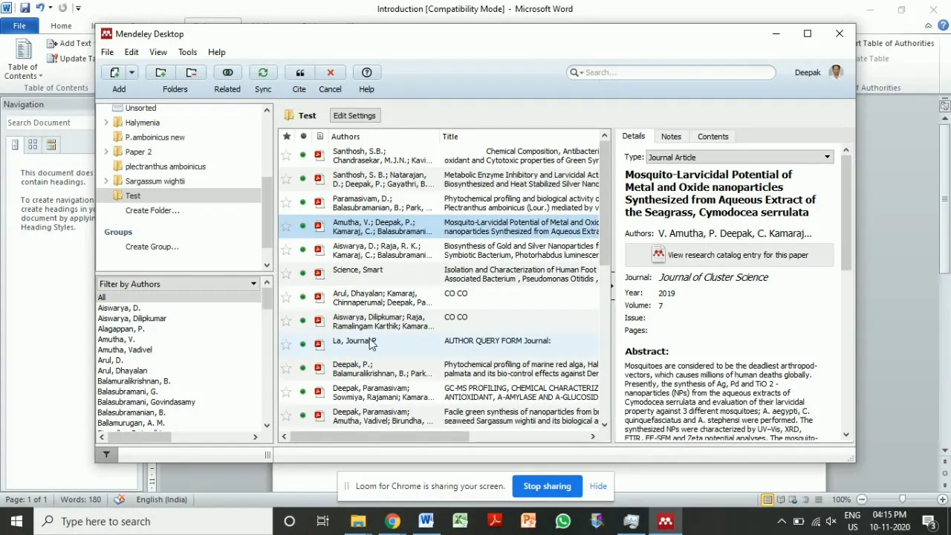Click the Word zoom slider

(x=902, y=500)
